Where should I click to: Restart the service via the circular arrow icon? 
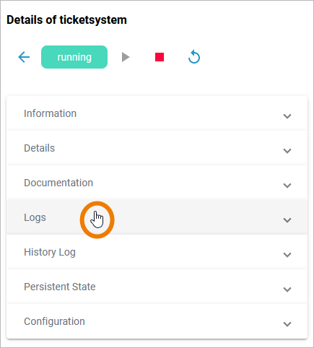194,57
